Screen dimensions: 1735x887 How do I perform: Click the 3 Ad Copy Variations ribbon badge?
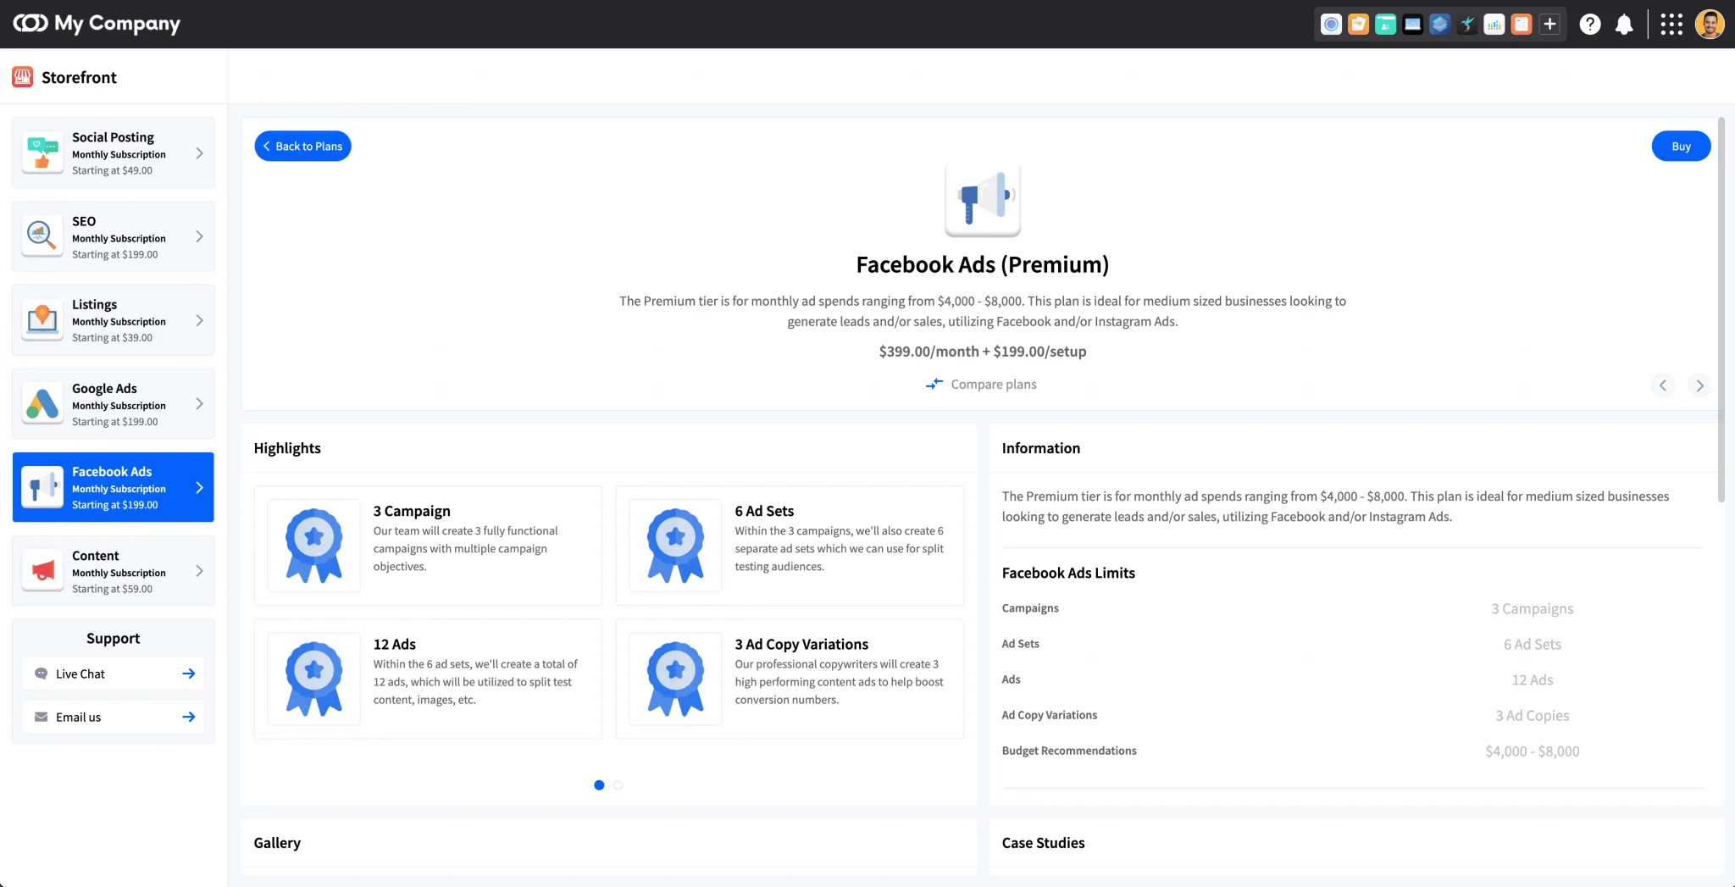[676, 679]
